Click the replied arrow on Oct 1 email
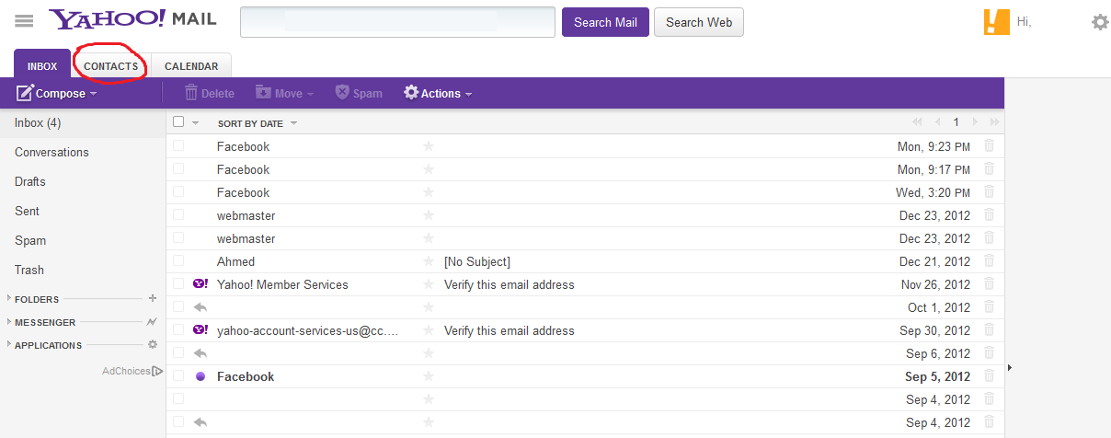The height and width of the screenshot is (438, 1111). tap(200, 307)
